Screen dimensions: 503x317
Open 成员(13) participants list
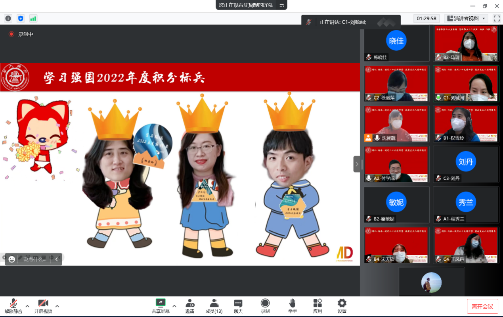(x=214, y=306)
